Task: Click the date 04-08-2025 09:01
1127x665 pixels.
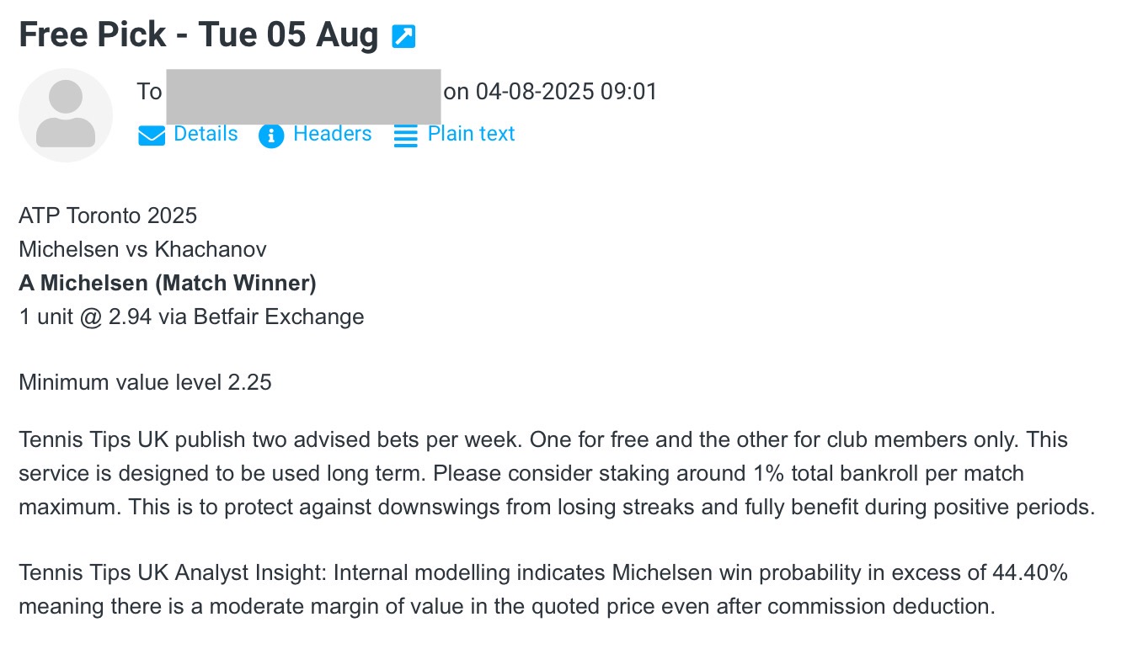Action: coord(566,91)
